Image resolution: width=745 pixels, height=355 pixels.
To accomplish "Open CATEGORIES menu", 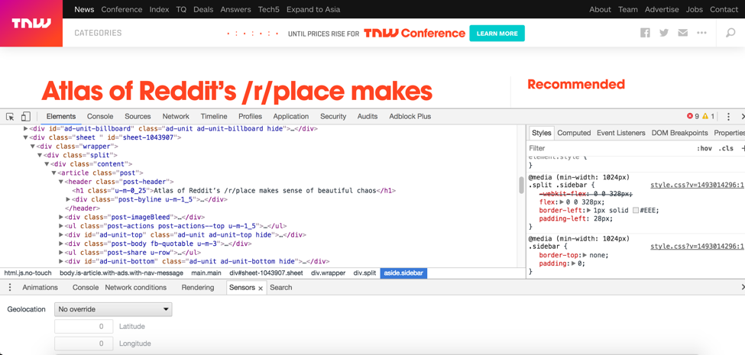I will [98, 33].
